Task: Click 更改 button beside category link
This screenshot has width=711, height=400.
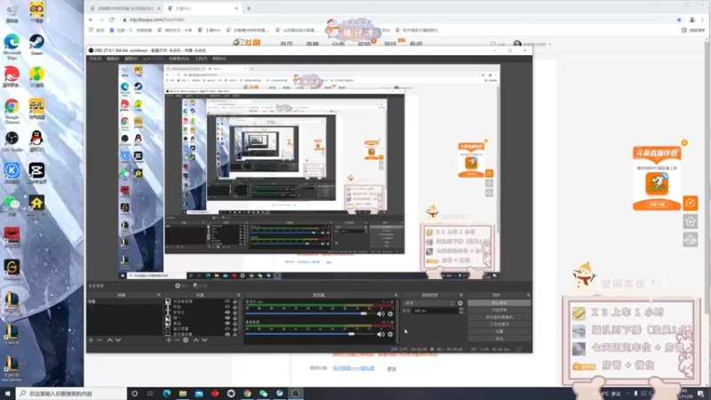Action: click(392, 369)
